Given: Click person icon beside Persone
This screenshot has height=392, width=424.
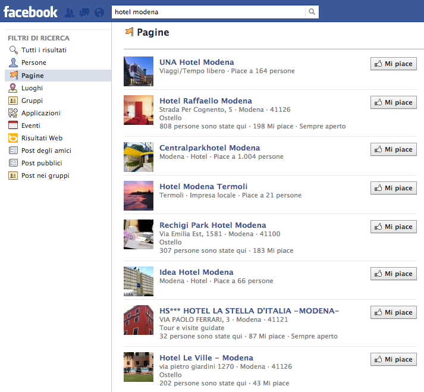Looking at the screenshot, I should [x=13, y=62].
